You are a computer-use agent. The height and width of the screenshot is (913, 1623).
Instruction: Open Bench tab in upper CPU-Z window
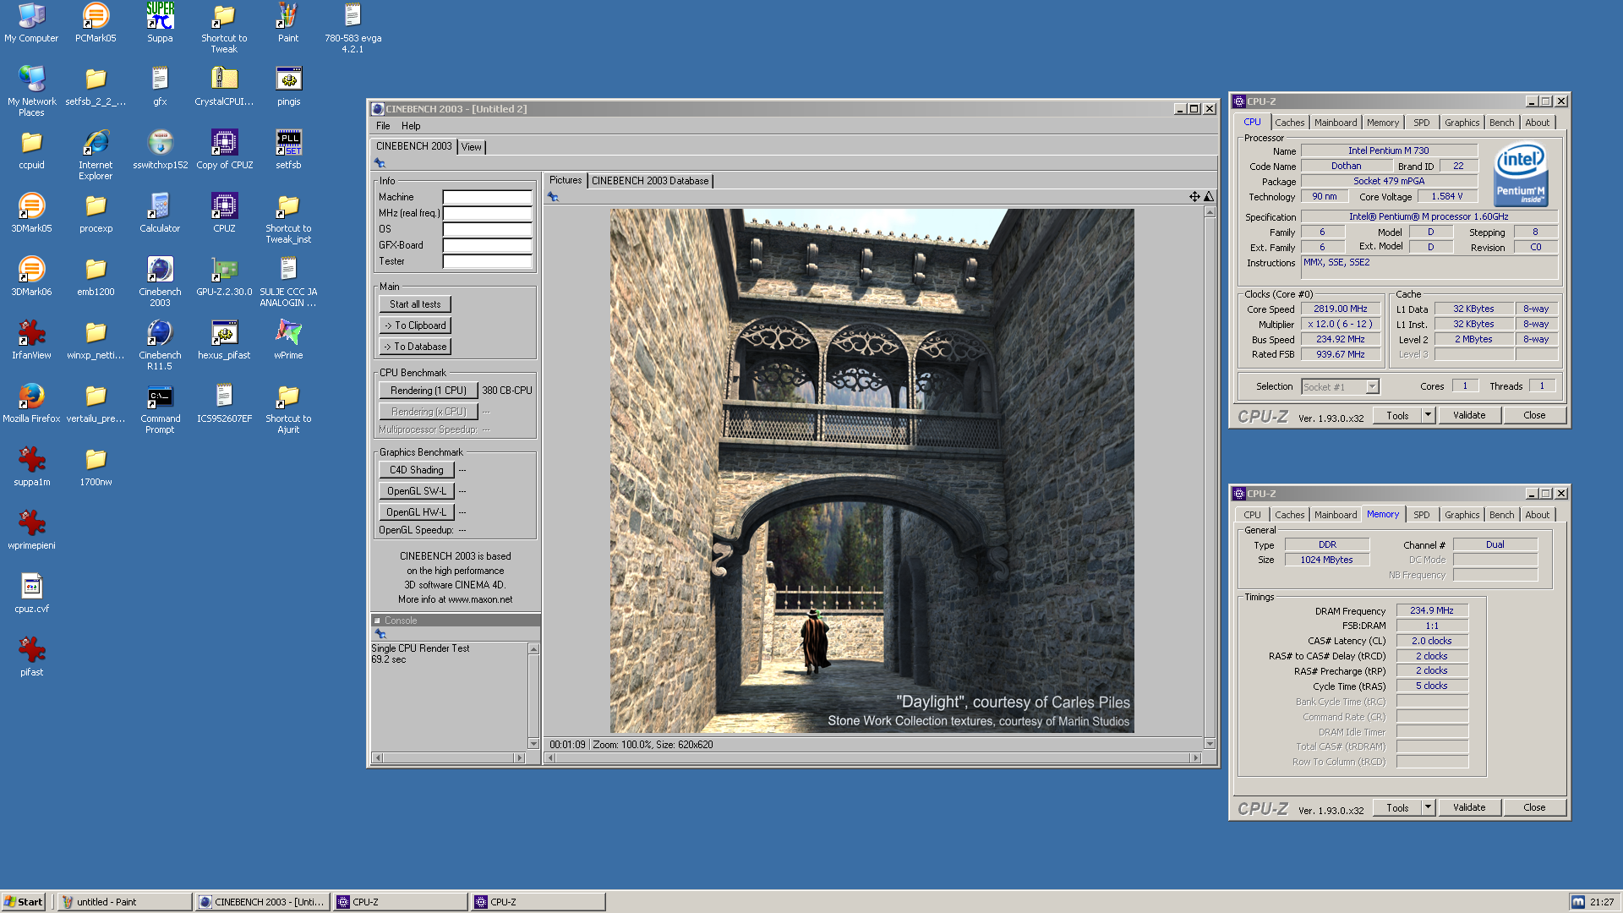[1501, 123]
